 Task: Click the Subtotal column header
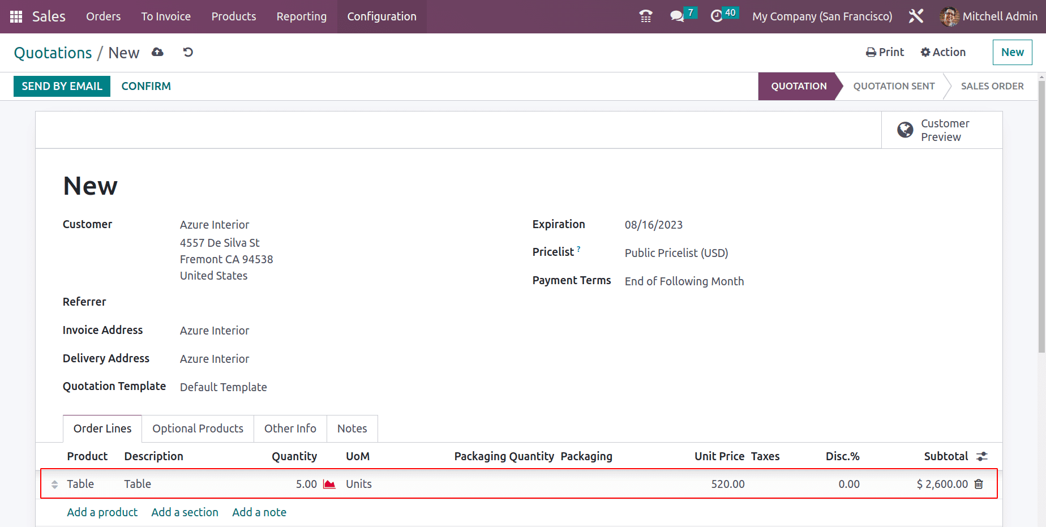point(946,456)
